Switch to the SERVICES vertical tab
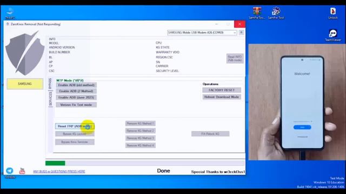The image size is (346, 194). point(50,99)
